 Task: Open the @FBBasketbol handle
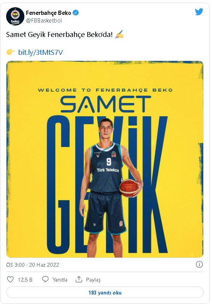click(44, 21)
